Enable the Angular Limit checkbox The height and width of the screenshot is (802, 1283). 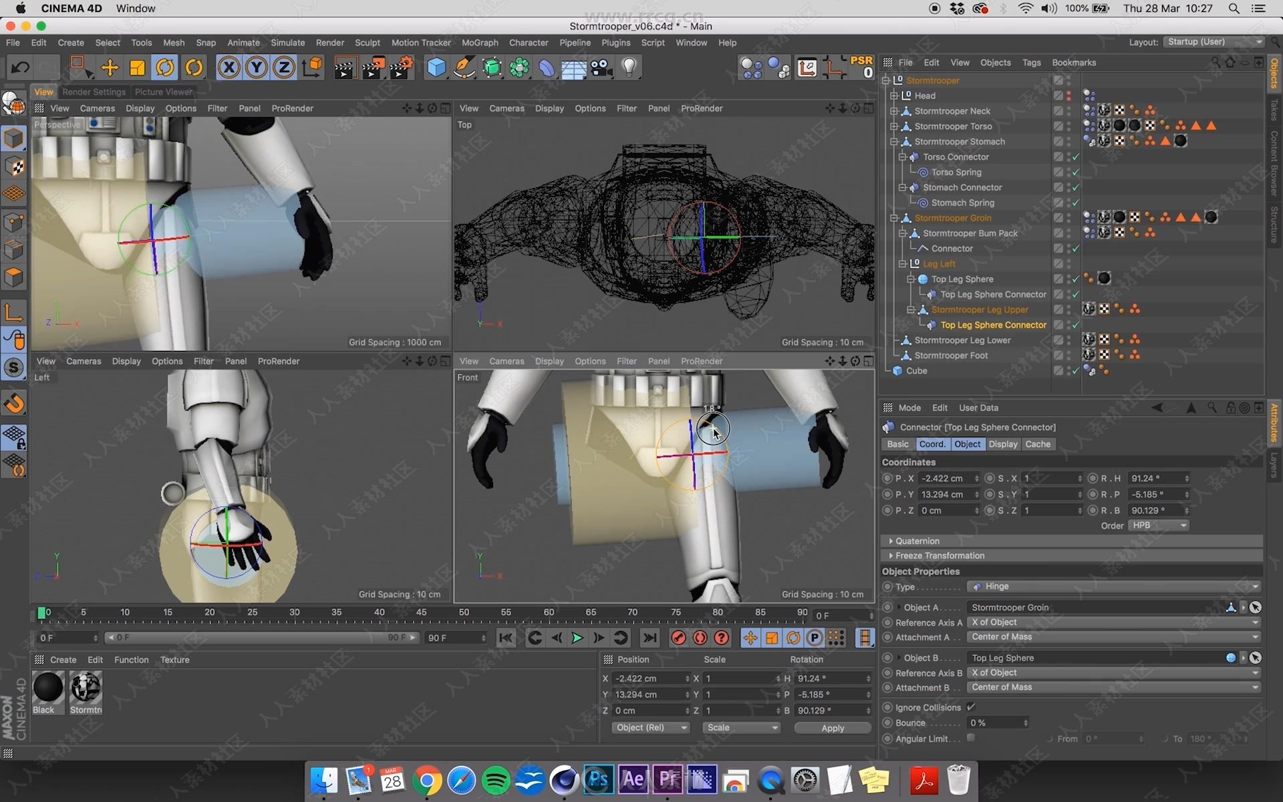(x=971, y=738)
